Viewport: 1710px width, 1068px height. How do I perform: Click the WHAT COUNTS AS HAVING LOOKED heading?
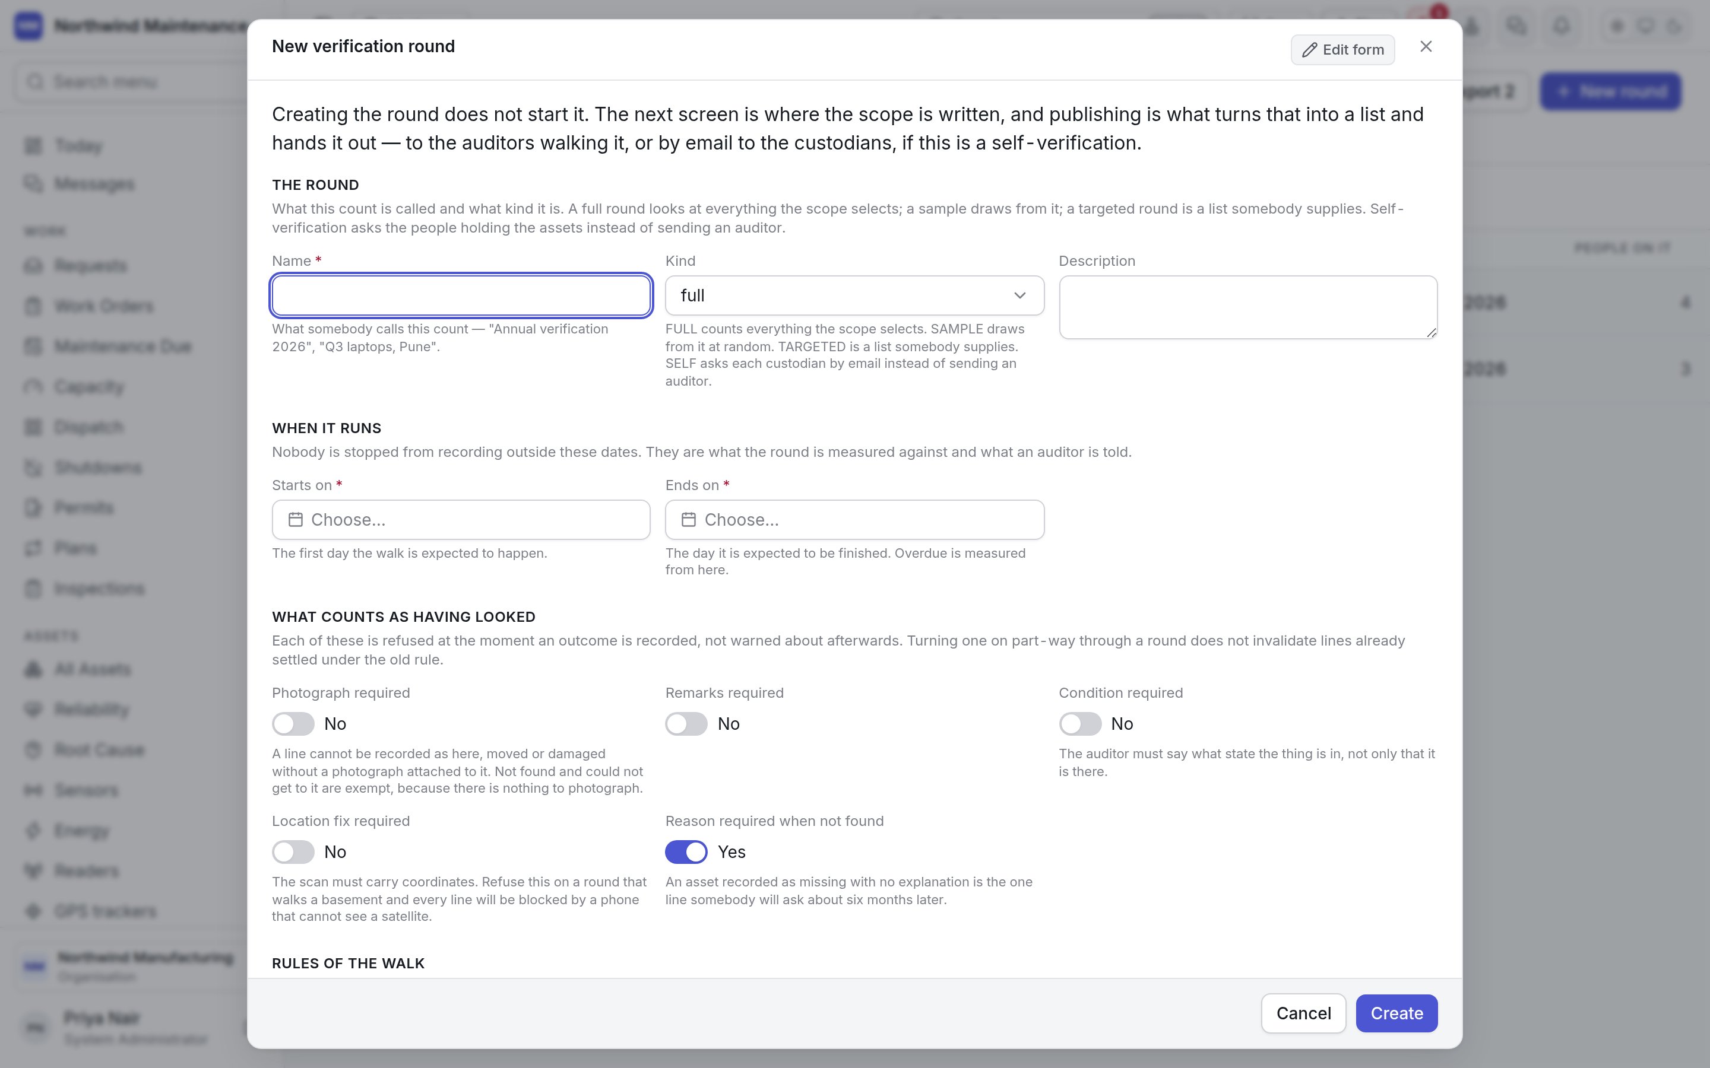[x=404, y=616]
